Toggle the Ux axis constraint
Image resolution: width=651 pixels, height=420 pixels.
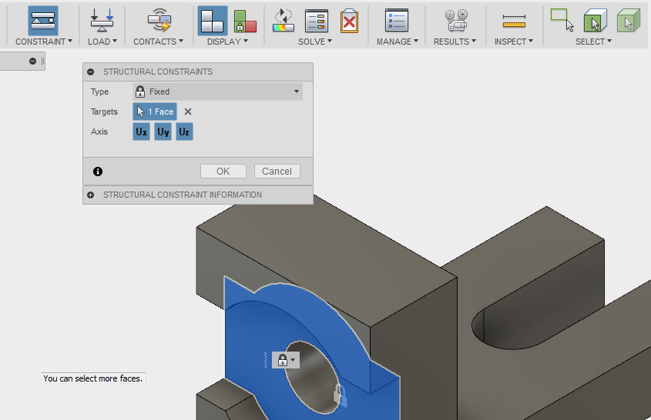click(x=141, y=132)
